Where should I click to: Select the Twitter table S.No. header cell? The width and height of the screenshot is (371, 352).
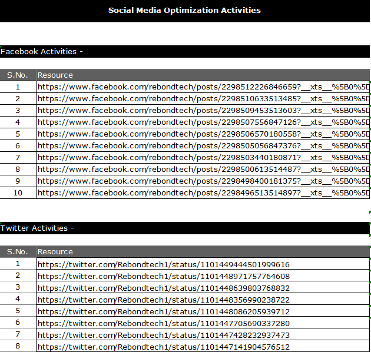(x=18, y=252)
